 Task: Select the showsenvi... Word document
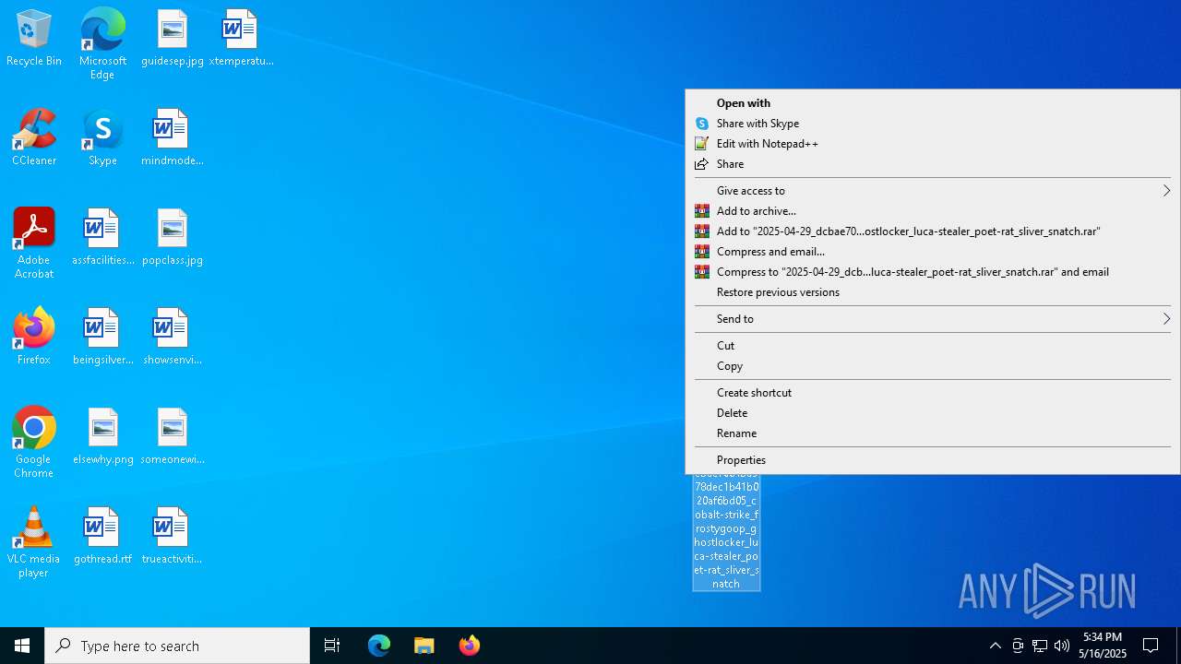(x=172, y=338)
